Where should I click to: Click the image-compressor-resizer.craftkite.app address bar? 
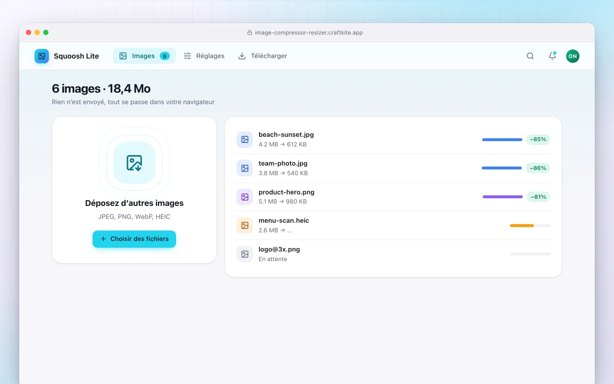[x=305, y=33]
